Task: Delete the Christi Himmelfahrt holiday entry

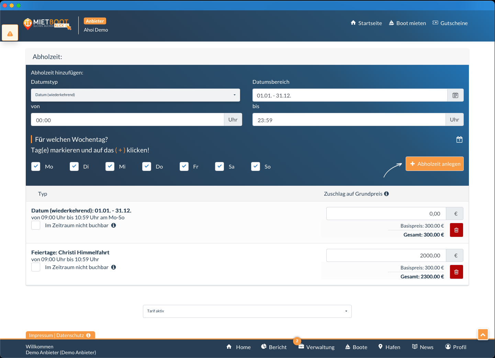Action: [456, 272]
